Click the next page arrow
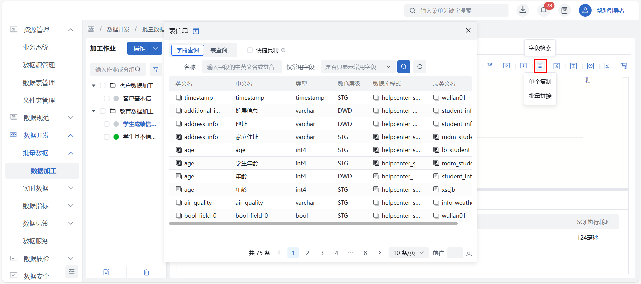 [x=380, y=253]
